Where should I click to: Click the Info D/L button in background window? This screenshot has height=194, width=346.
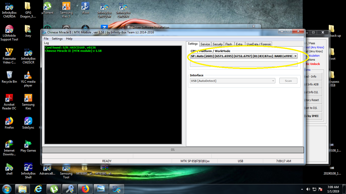point(314,92)
